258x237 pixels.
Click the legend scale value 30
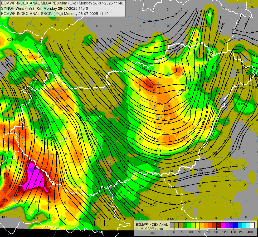coord(191,232)
